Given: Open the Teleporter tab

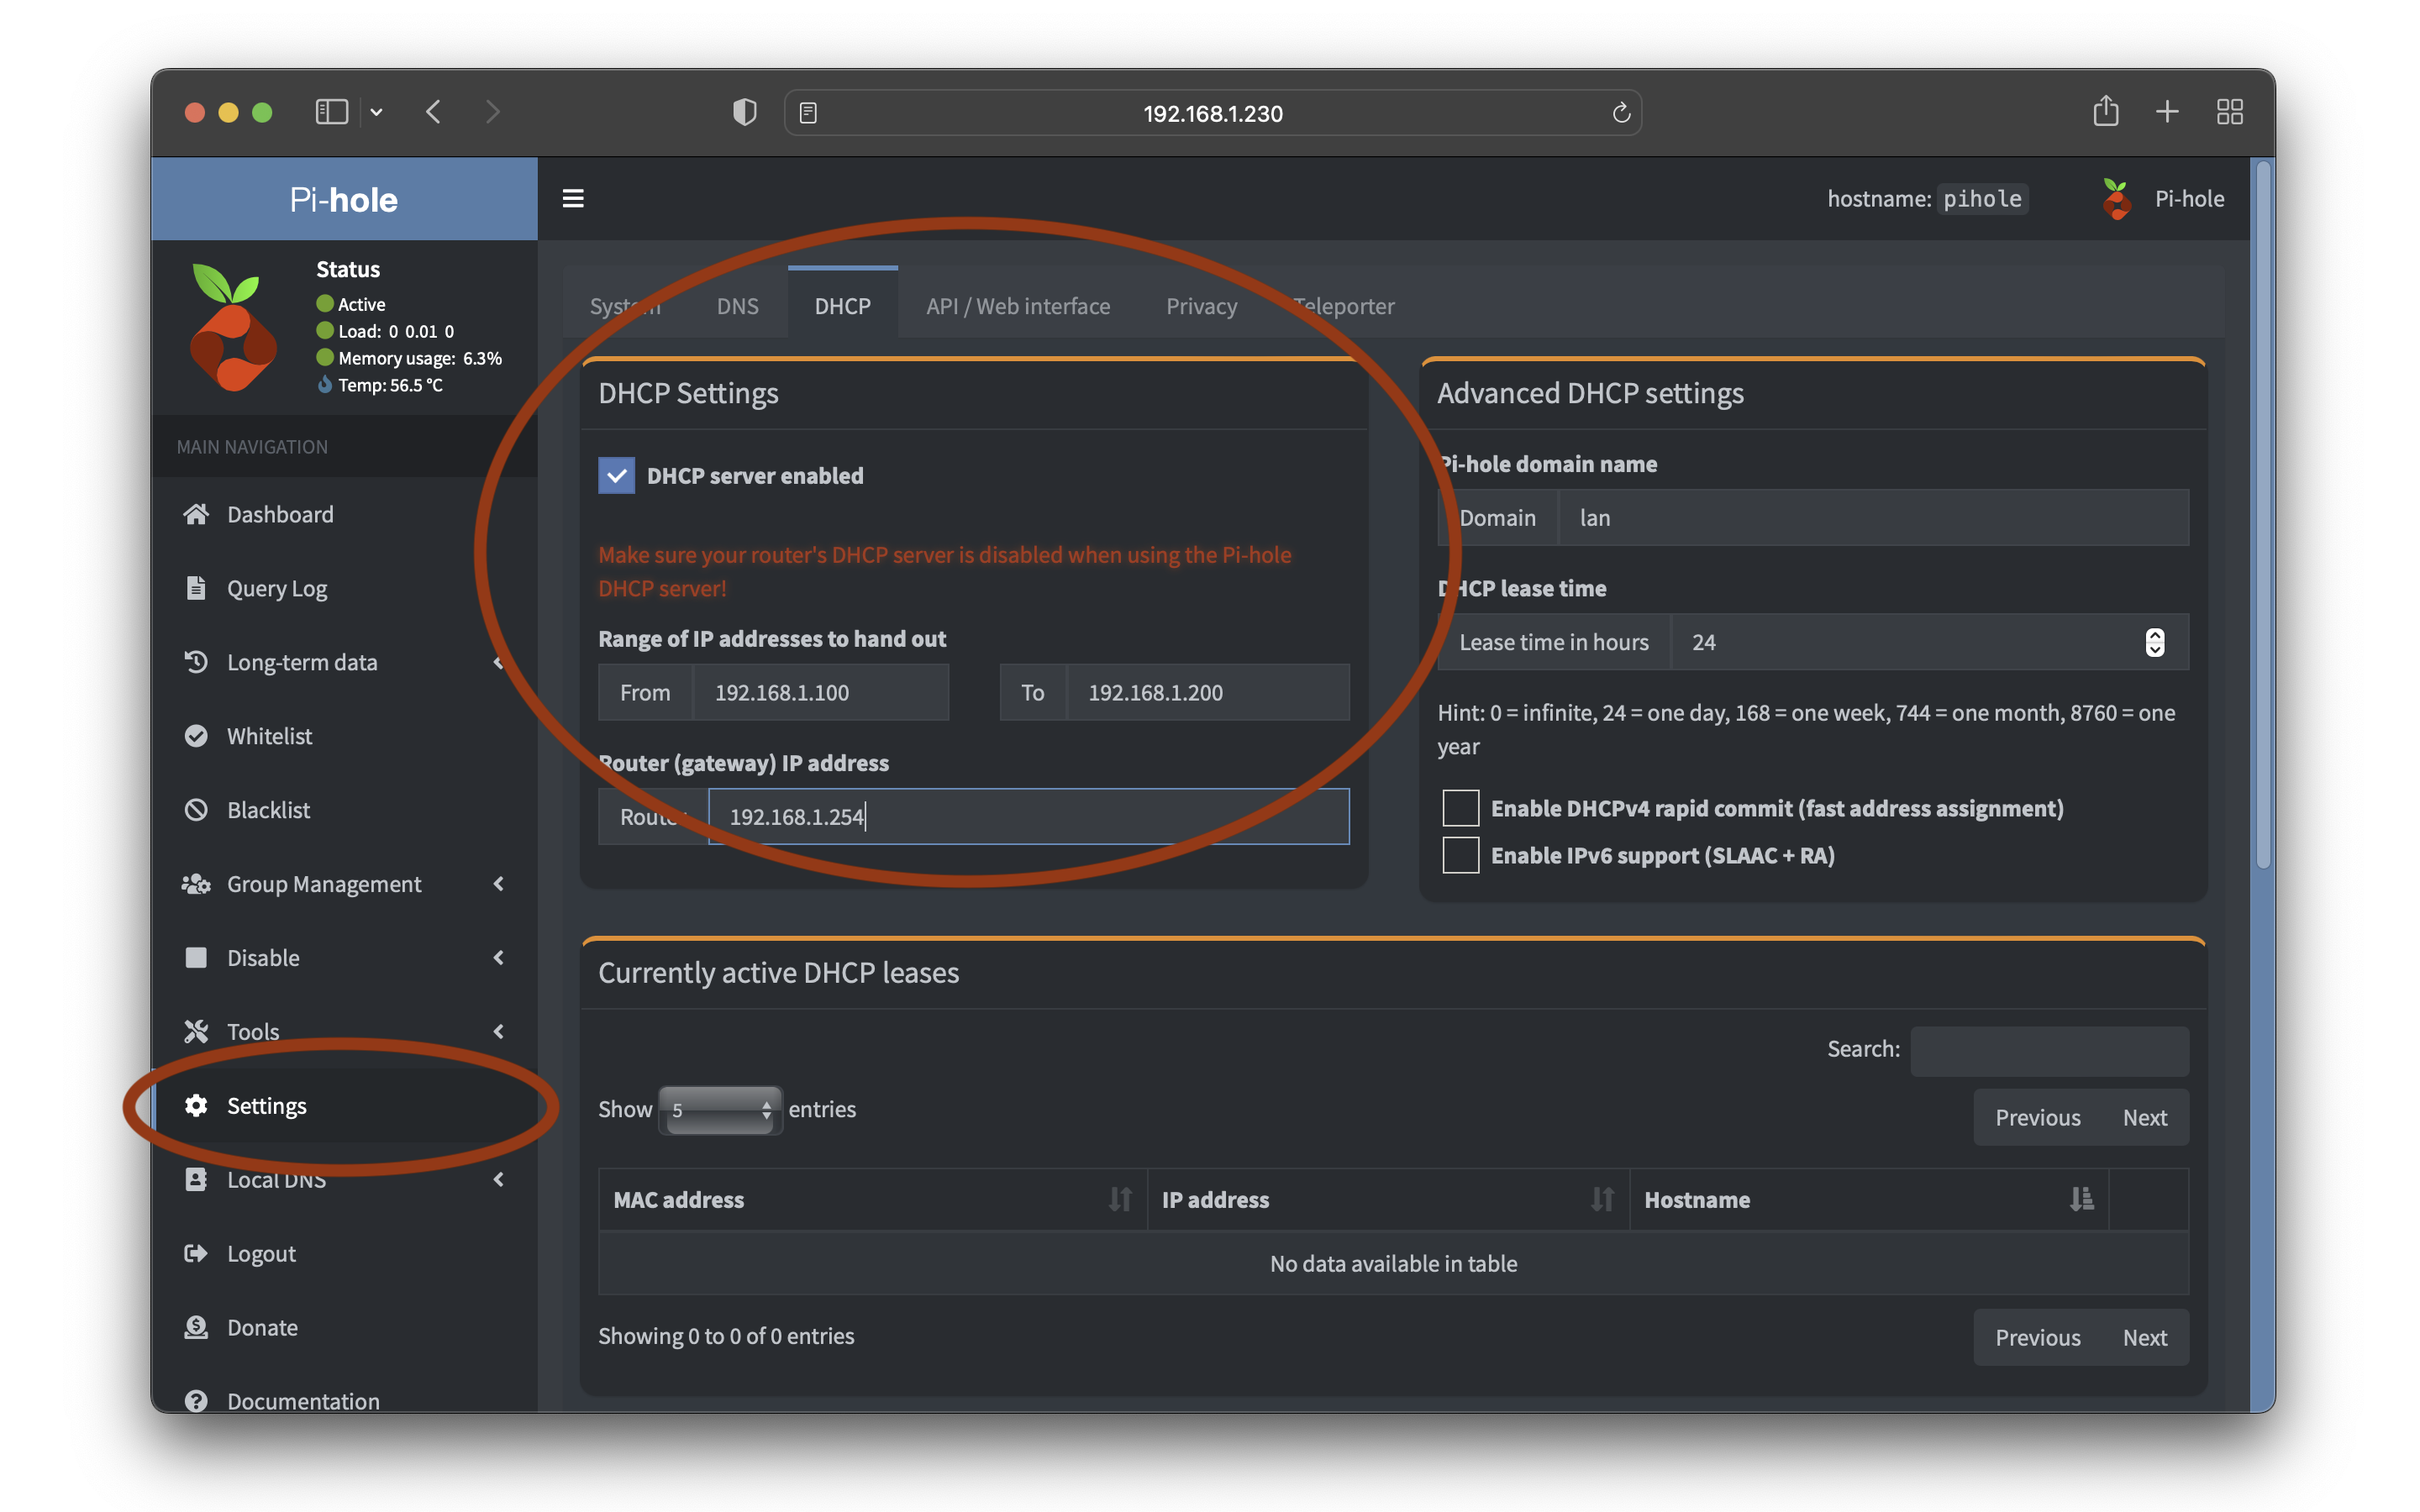Looking at the screenshot, I should point(1343,306).
